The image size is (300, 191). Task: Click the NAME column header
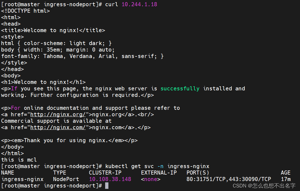click(x=8, y=173)
